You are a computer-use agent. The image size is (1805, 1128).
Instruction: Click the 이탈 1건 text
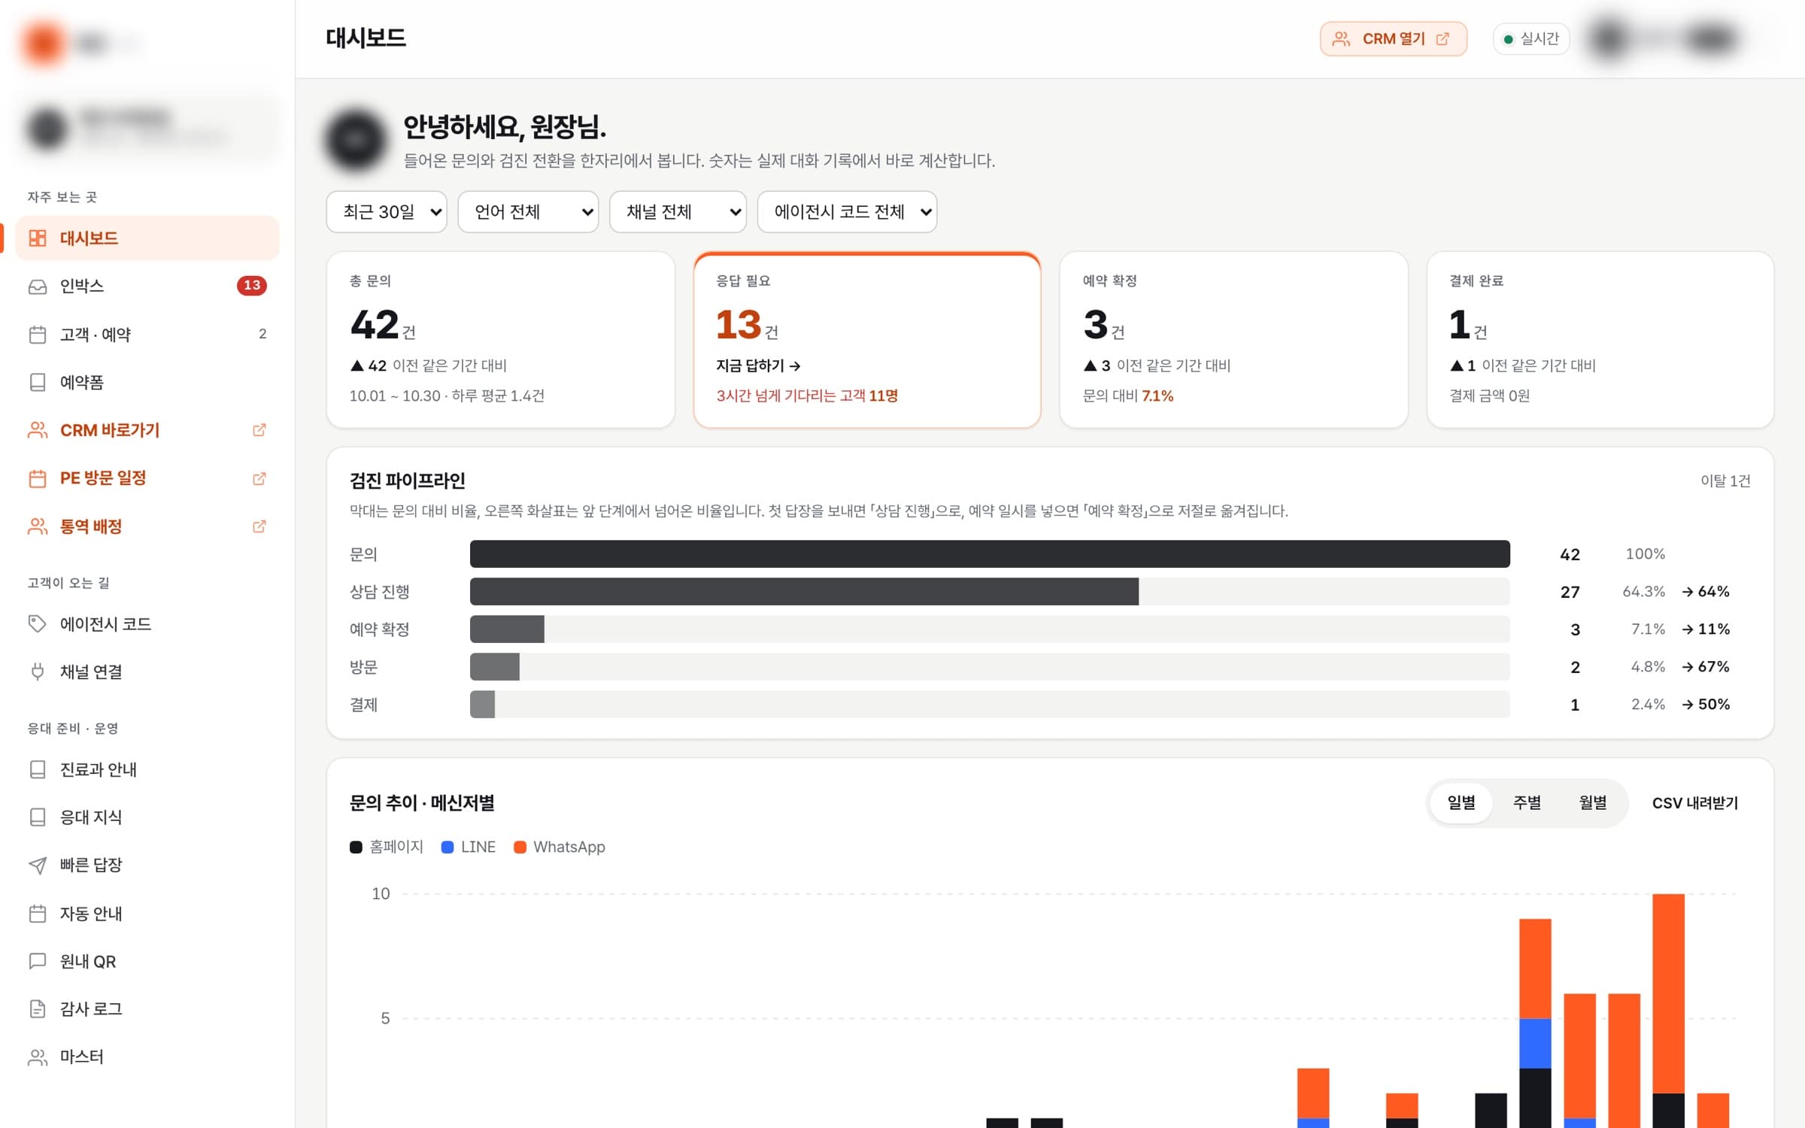1725,481
